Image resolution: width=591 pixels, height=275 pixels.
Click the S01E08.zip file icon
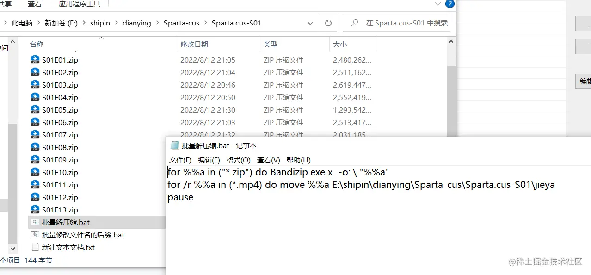pyautogui.click(x=35, y=147)
